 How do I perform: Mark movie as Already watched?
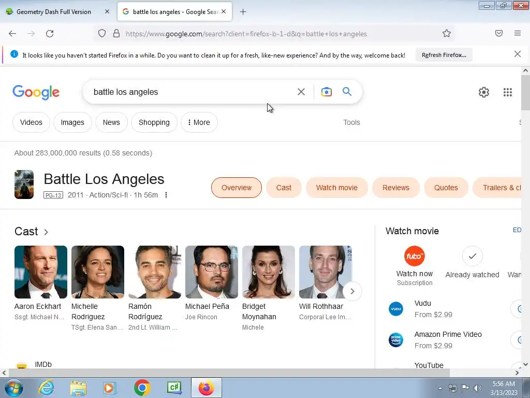472,263
